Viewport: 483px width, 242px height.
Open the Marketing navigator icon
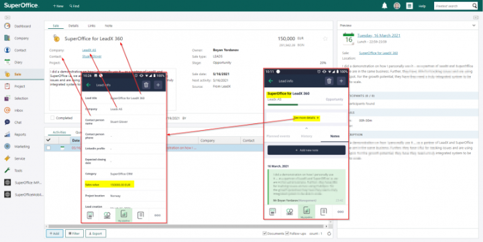click(7, 147)
